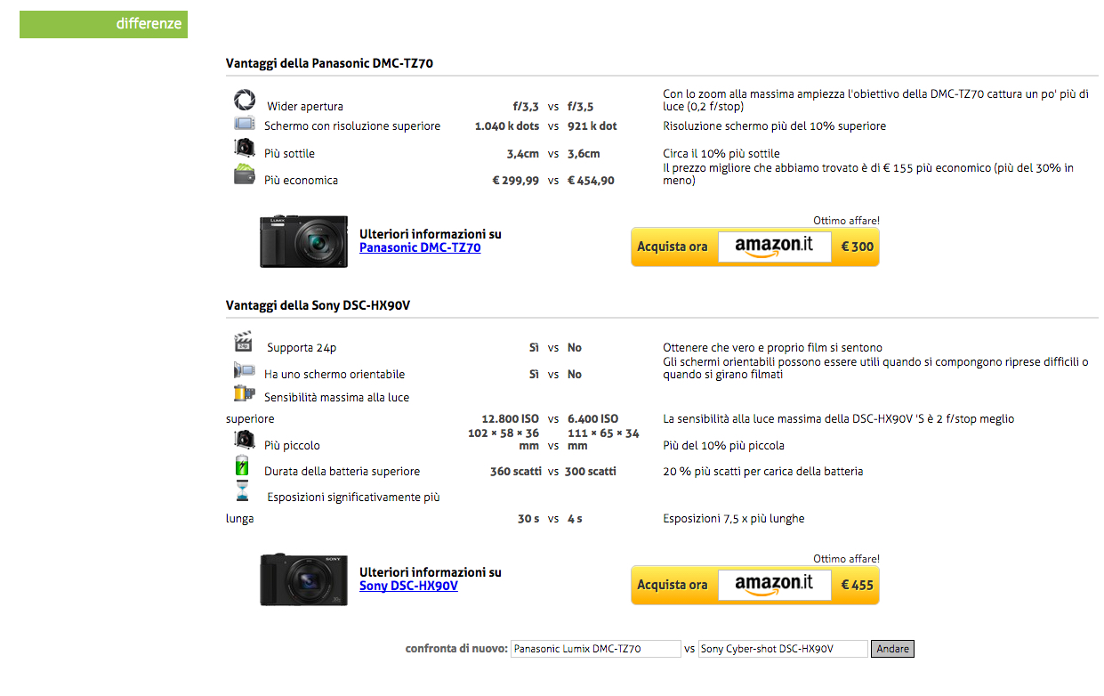Click the hourglass icon for long exposures

(242, 491)
